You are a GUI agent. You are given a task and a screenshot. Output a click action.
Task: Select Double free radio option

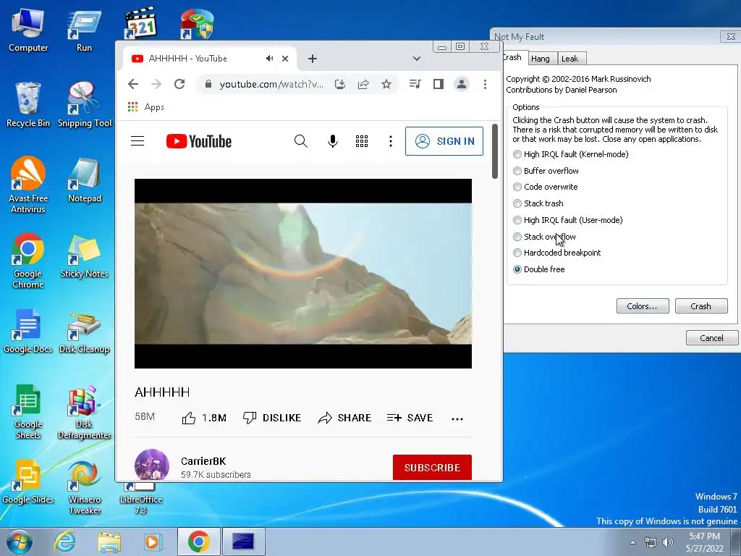click(538, 269)
